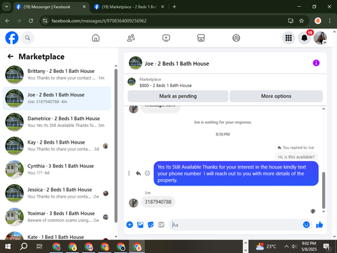Open the Video (Watch) icon
The image size is (337, 253).
(166, 38)
